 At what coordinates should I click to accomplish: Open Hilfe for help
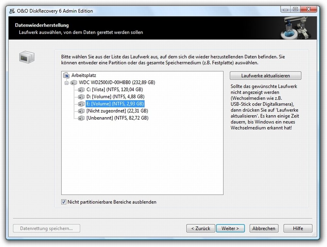tap(298, 228)
